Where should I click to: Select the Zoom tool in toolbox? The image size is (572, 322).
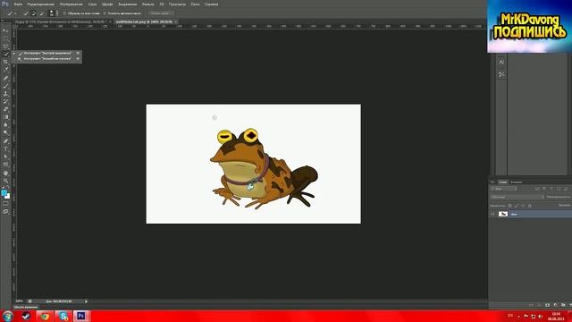click(x=5, y=181)
